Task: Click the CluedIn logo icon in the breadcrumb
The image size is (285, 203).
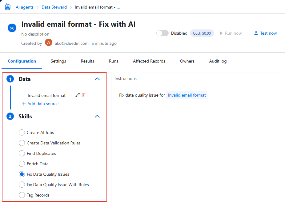Action: [x=8, y=7]
